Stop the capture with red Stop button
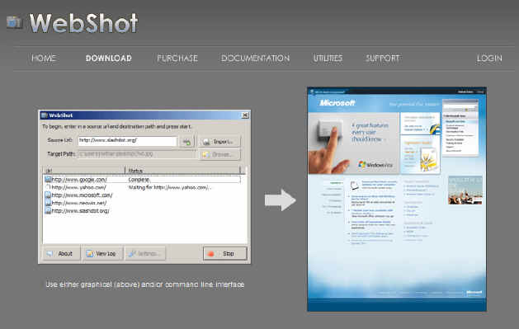This screenshot has width=519, height=329. 224,254
